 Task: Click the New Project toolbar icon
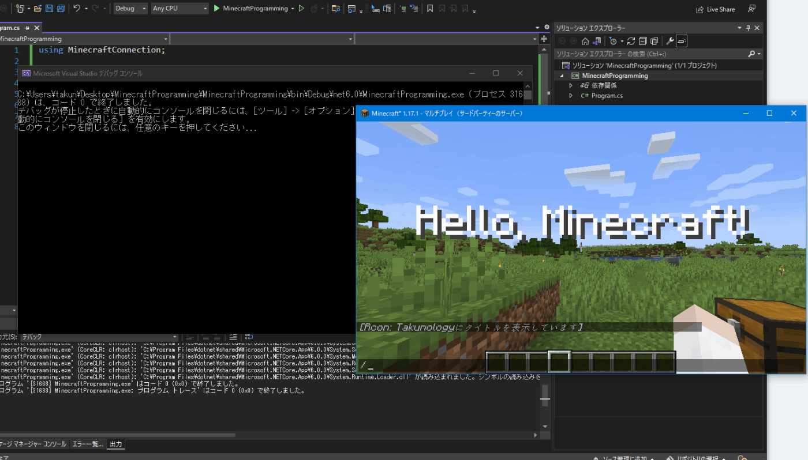(x=20, y=9)
